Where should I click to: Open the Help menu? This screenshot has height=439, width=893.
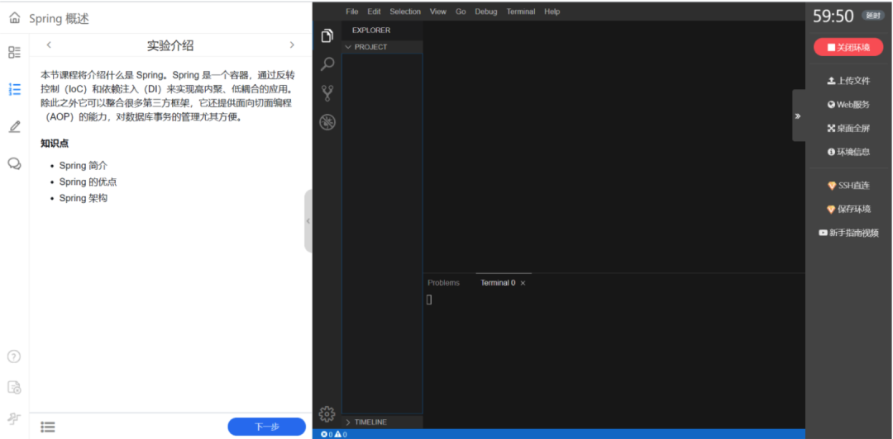click(552, 12)
